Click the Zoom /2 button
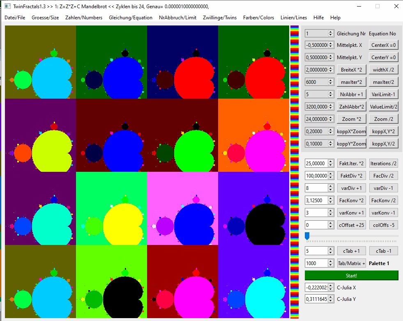This screenshot has height=321, width=403. (x=383, y=119)
